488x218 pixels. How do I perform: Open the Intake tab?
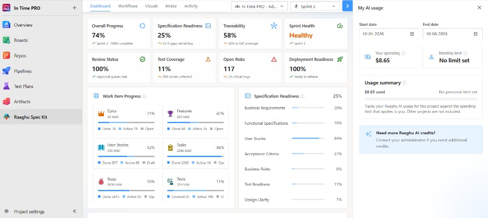coord(171,6)
